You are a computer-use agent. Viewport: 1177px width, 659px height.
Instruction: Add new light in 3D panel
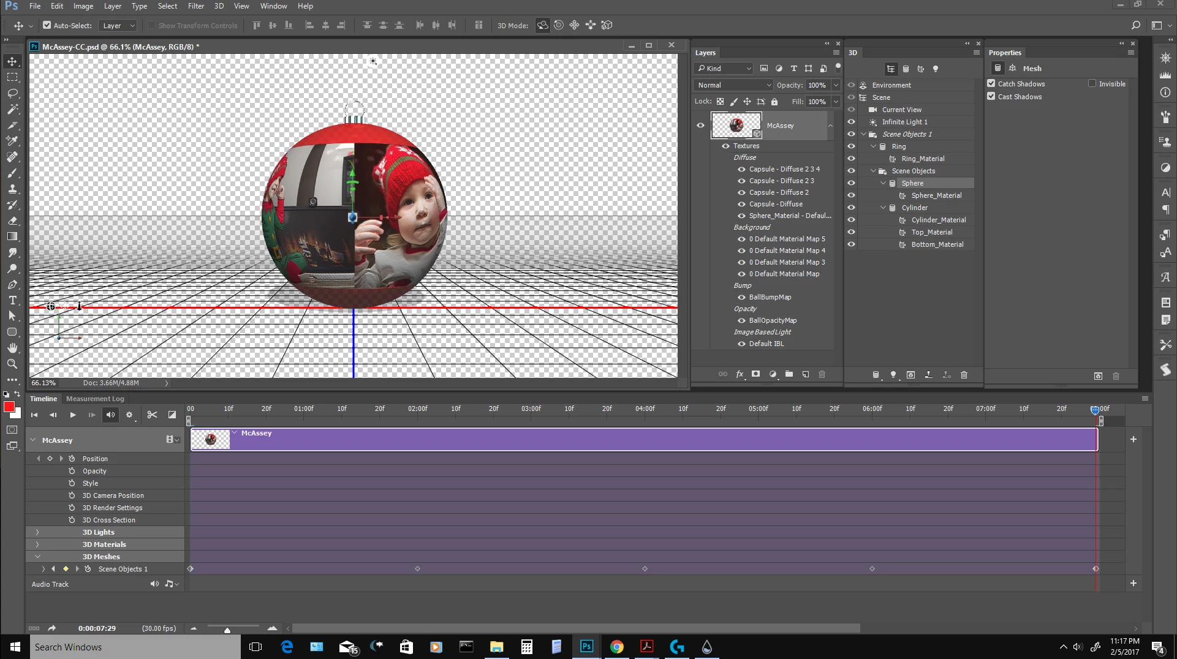[893, 375]
